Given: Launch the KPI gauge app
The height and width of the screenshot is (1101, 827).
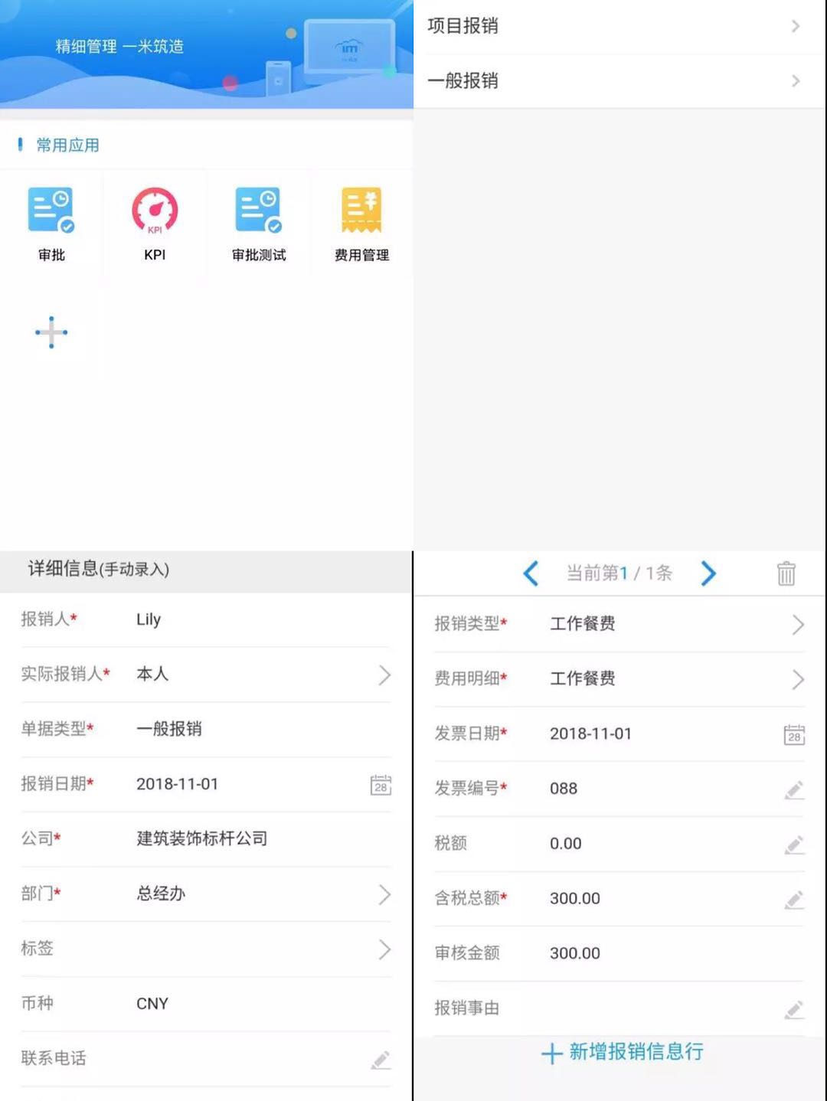Looking at the screenshot, I should click(155, 222).
